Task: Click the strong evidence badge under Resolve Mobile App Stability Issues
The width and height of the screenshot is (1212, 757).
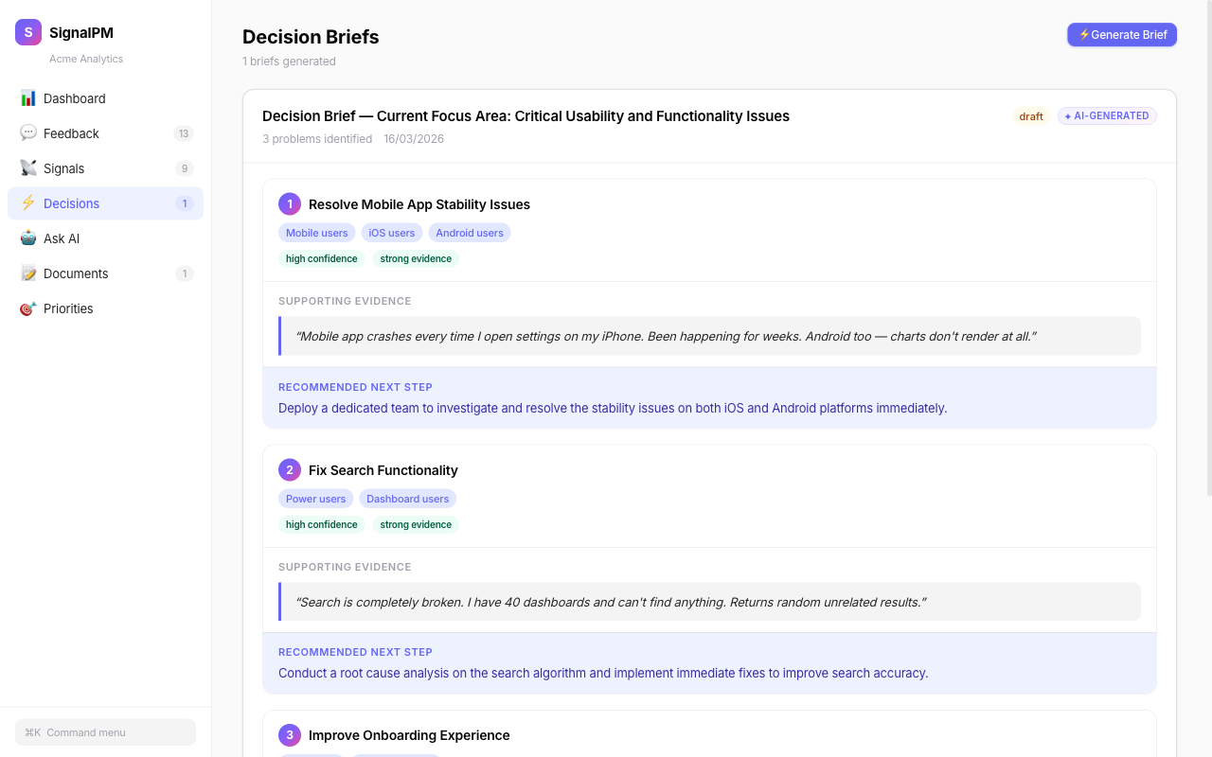Action: point(416,257)
